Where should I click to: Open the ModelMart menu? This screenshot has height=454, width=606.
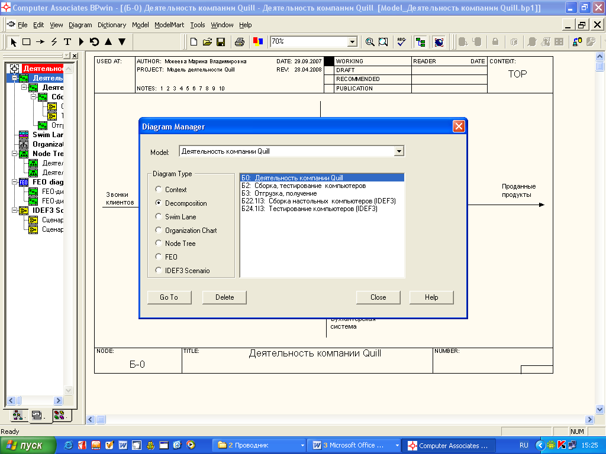(169, 25)
